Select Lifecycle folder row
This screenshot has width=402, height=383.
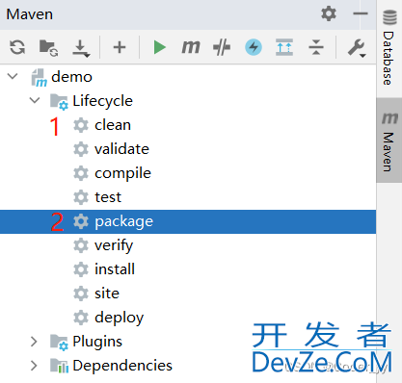click(188, 101)
